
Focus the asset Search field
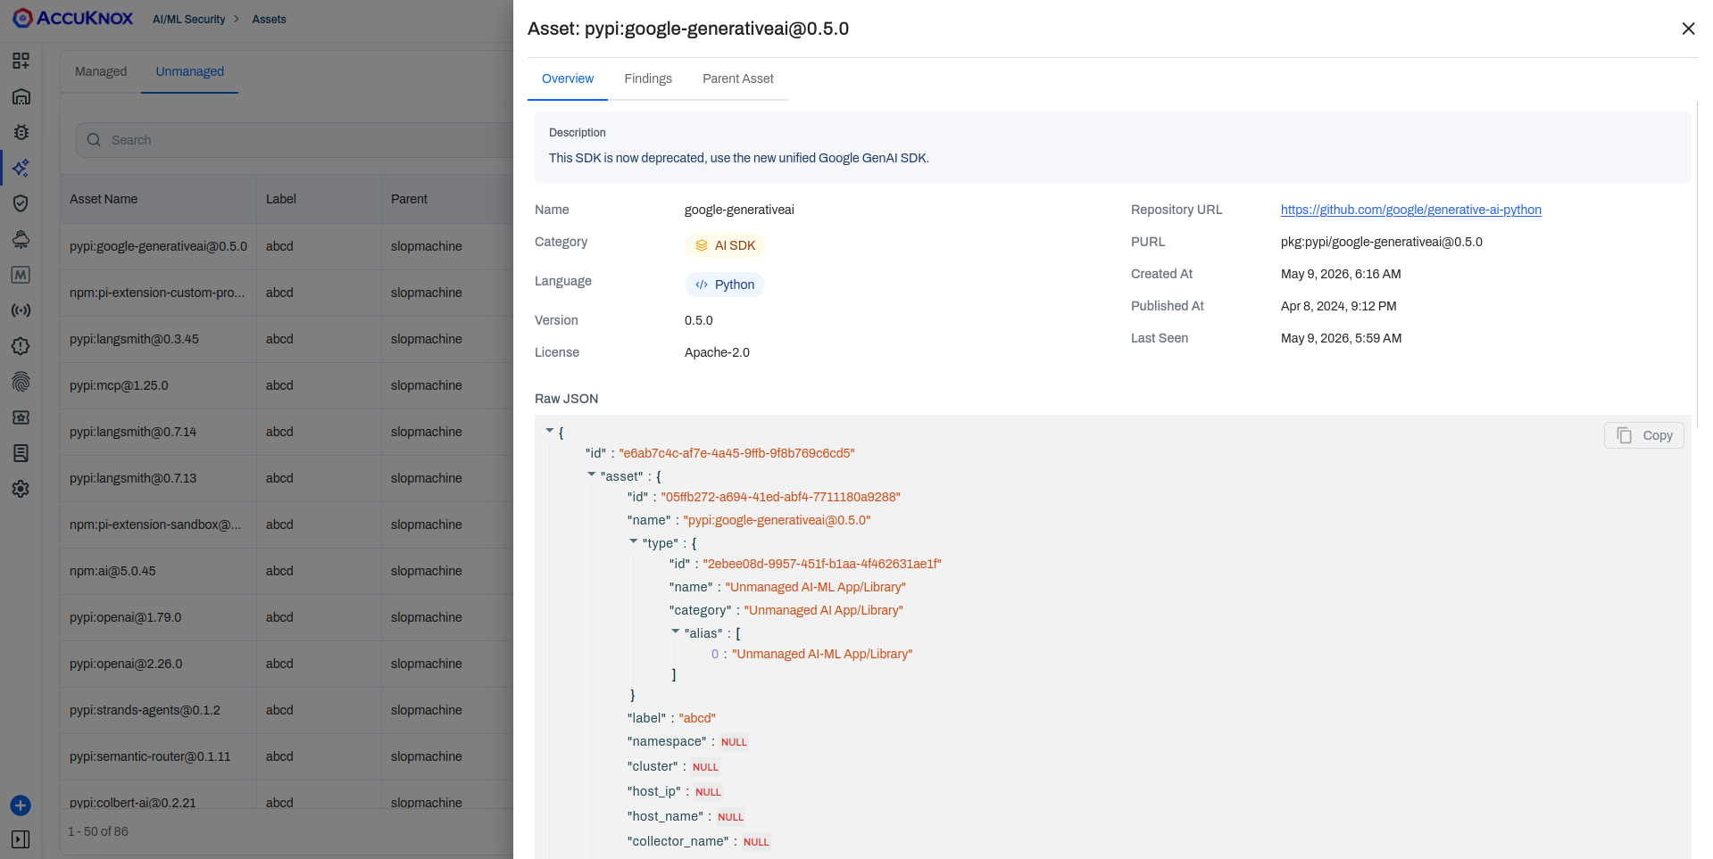point(295,140)
